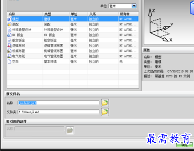Click the 外观造型设计 template icon
Image resolution: width=194 pixels, height=151 pixels.
[9, 30]
